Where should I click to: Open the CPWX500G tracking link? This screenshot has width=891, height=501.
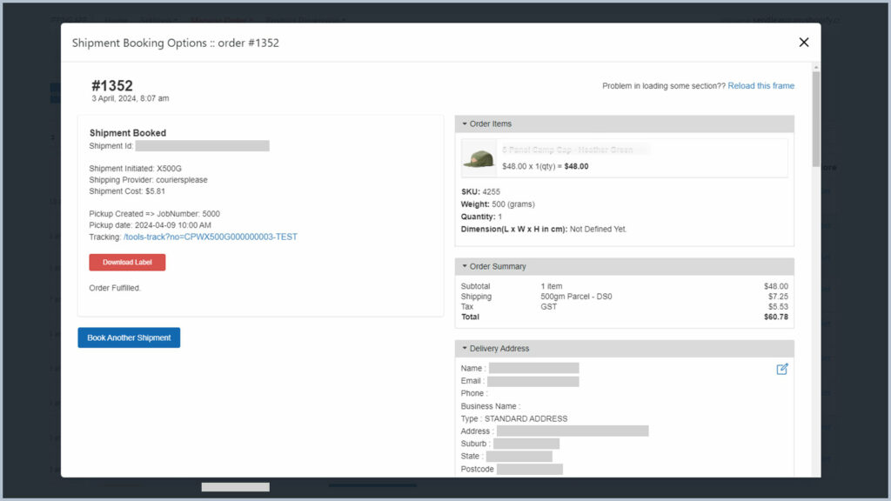(211, 237)
